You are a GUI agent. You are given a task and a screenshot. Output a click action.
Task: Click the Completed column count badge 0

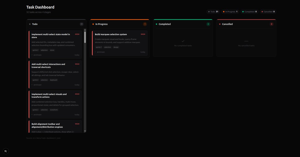(208, 24)
